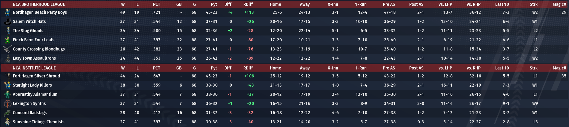569x127 pixels.
Task: Open the Salem Witch Hats team name link
Action: pyautogui.click(x=29, y=21)
